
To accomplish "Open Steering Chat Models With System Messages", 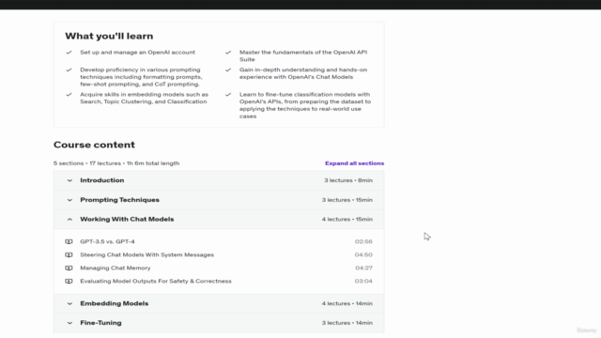I will [146, 254].
